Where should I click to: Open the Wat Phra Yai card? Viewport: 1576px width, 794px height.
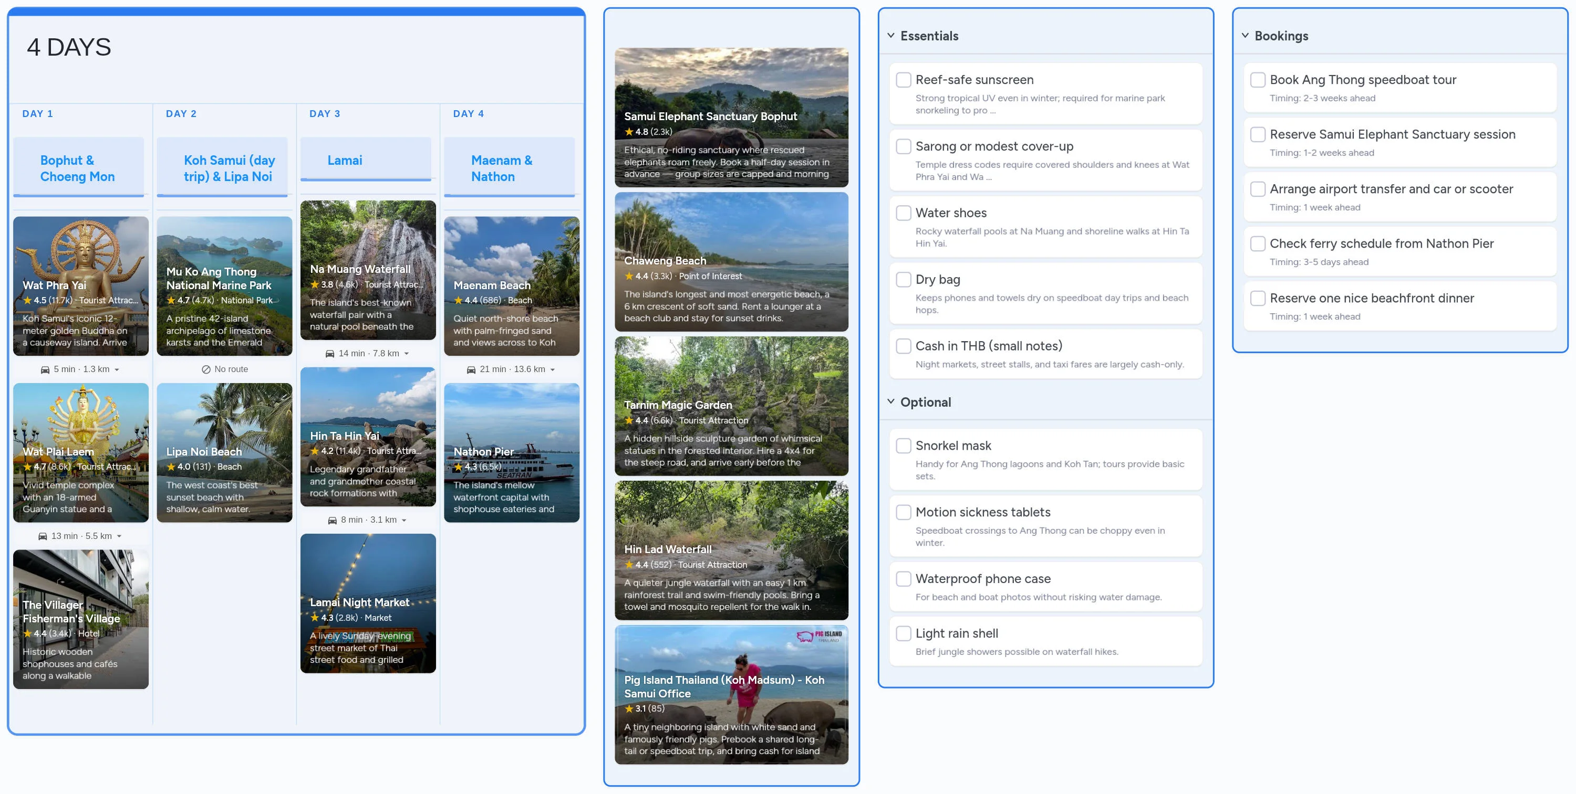(81, 286)
